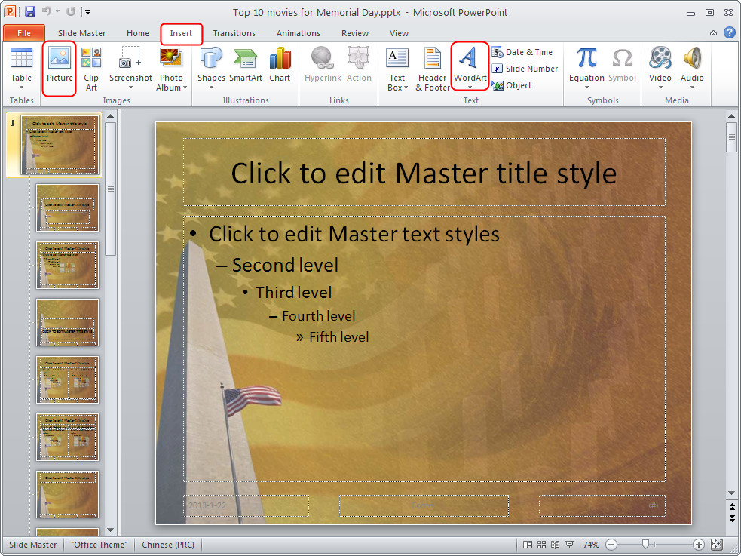Insert a Chart
This screenshot has height=556, width=741.
[280, 66]
